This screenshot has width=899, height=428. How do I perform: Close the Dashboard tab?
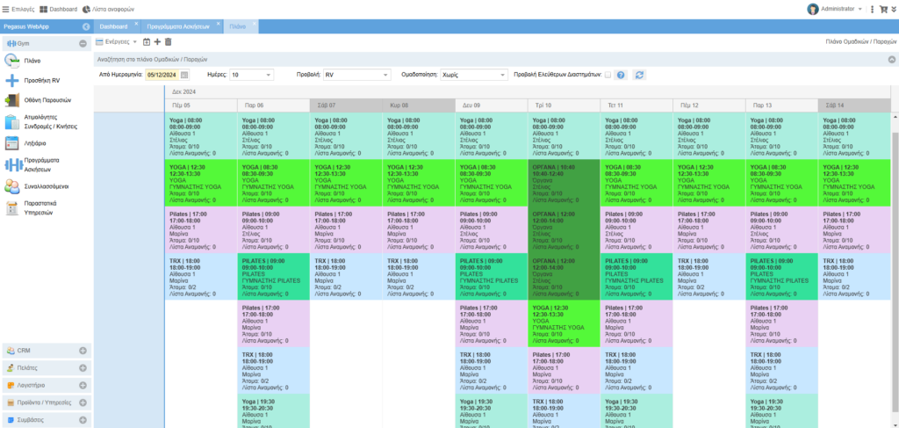click(x=136, y=24)
